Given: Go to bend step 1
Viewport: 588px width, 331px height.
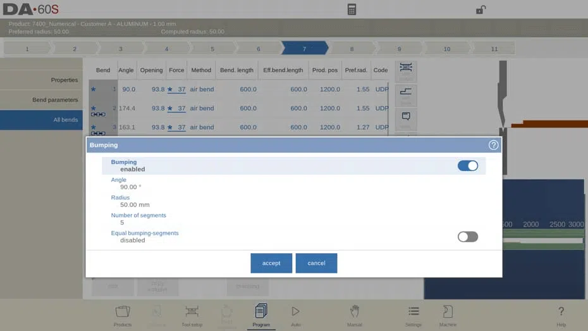Looking at the screenshot, I should (27, 49).
